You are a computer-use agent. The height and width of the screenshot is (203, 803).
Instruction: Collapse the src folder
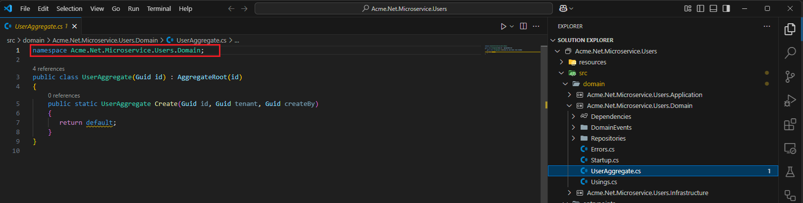point(561,73)
